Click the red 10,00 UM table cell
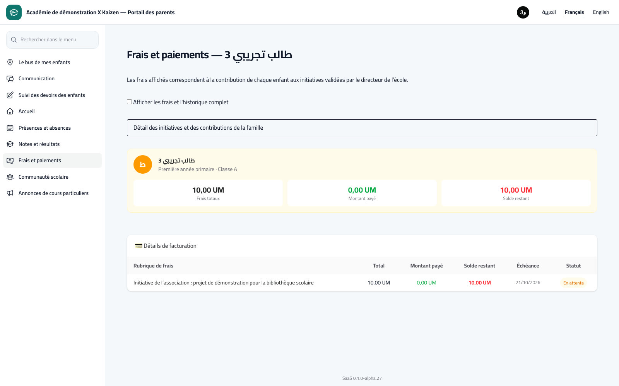The image size is (619, 386). pyautogui.click(x=479, y=283)
